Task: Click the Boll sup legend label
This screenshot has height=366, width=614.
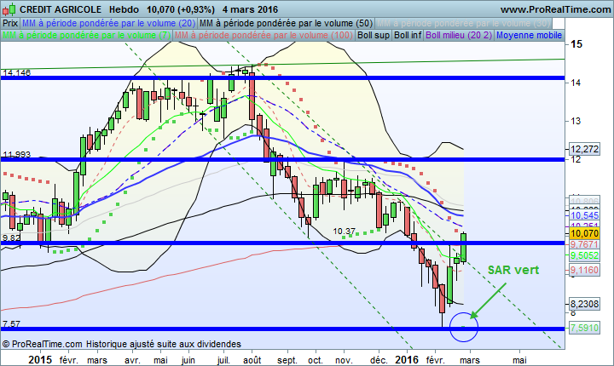Action: click(x=374, y=35)
